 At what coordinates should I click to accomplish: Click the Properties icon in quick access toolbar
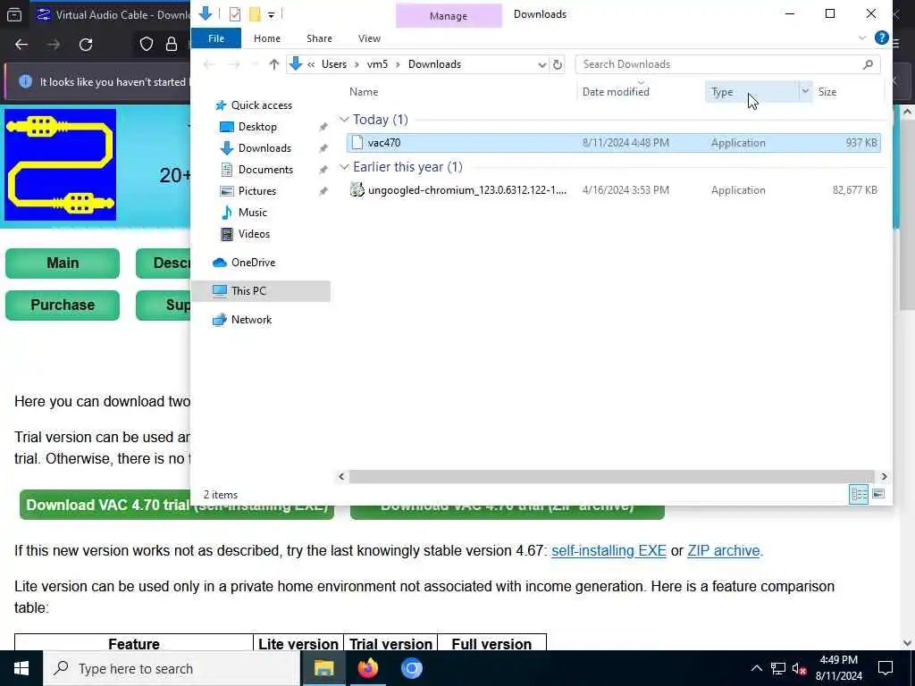(235, 14)
